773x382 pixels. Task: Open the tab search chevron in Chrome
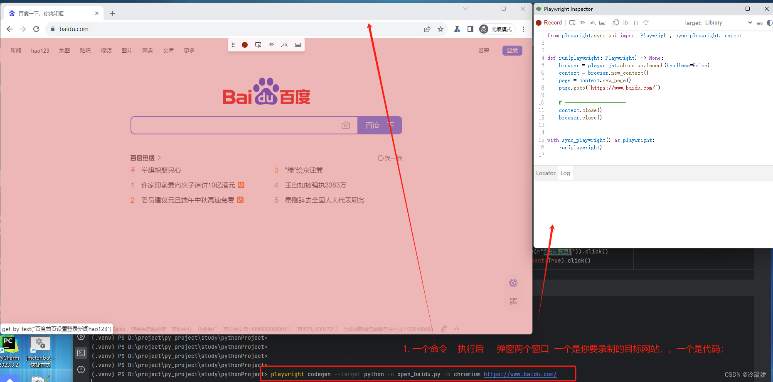(465, 9)
